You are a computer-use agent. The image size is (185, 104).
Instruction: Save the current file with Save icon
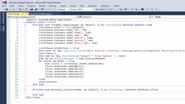tap(32, 10)
